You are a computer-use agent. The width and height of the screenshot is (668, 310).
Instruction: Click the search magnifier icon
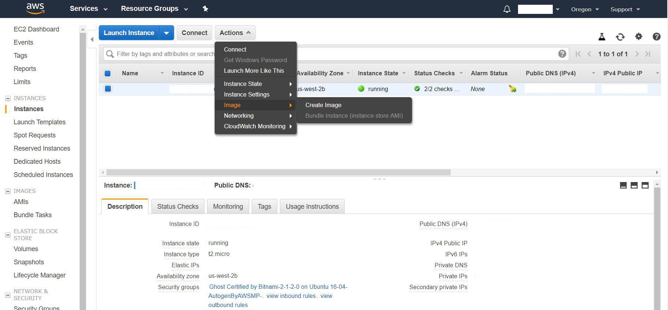click(x=110, y=54)
